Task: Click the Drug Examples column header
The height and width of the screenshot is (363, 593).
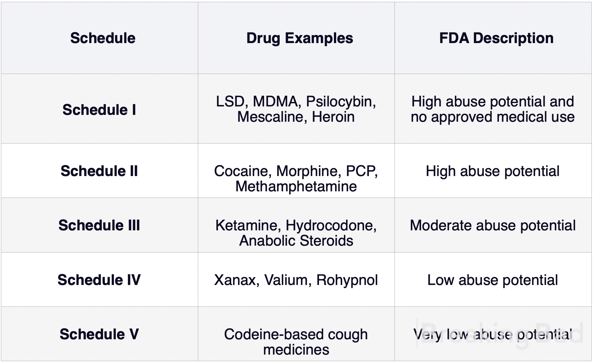Action: (x=300, y=38)
